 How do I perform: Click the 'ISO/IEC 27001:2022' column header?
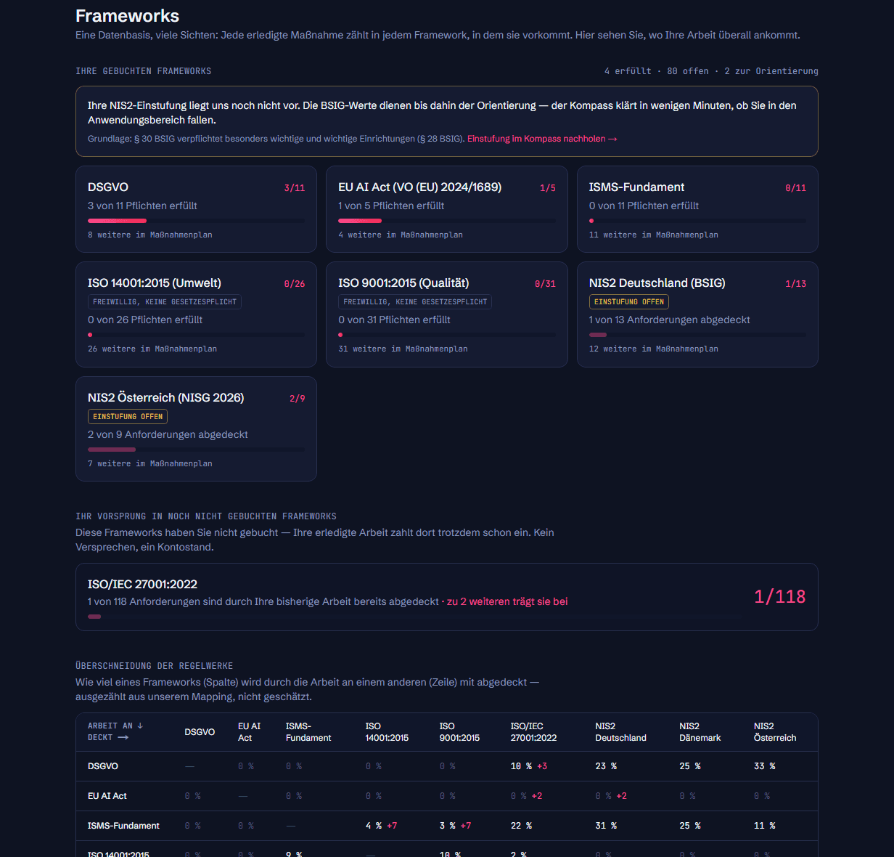coord(533,732)
